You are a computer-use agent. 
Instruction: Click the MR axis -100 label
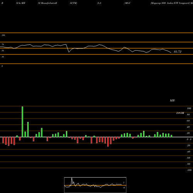[x=189, y=170]
